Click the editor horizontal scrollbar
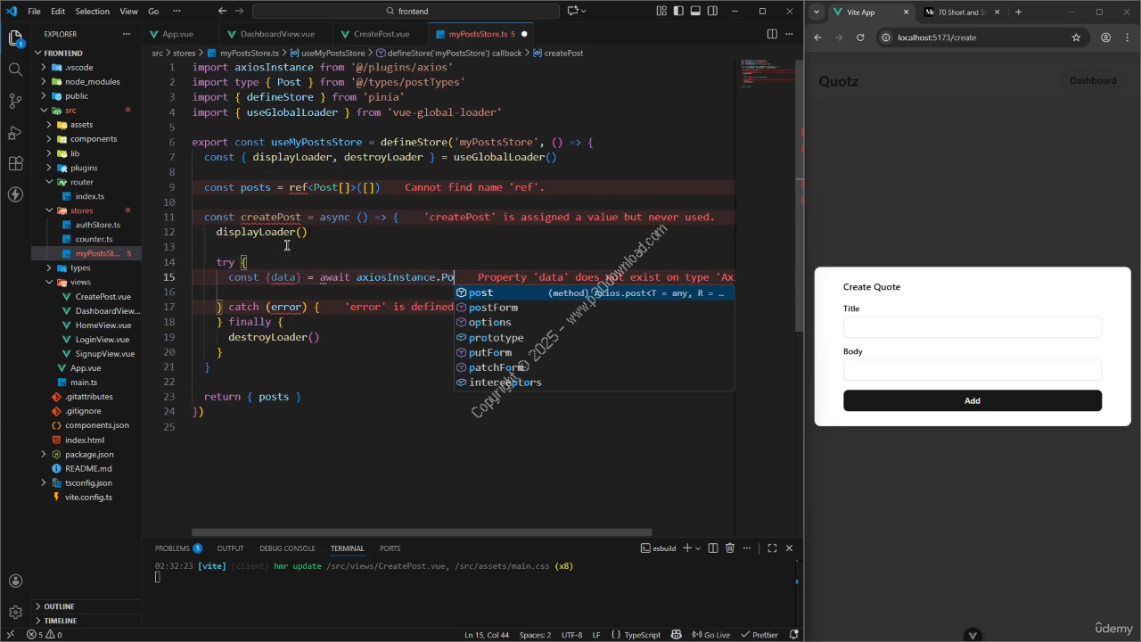Image resolution: width=1141 pixels, height=642 pixels. [x=421, y=532]
